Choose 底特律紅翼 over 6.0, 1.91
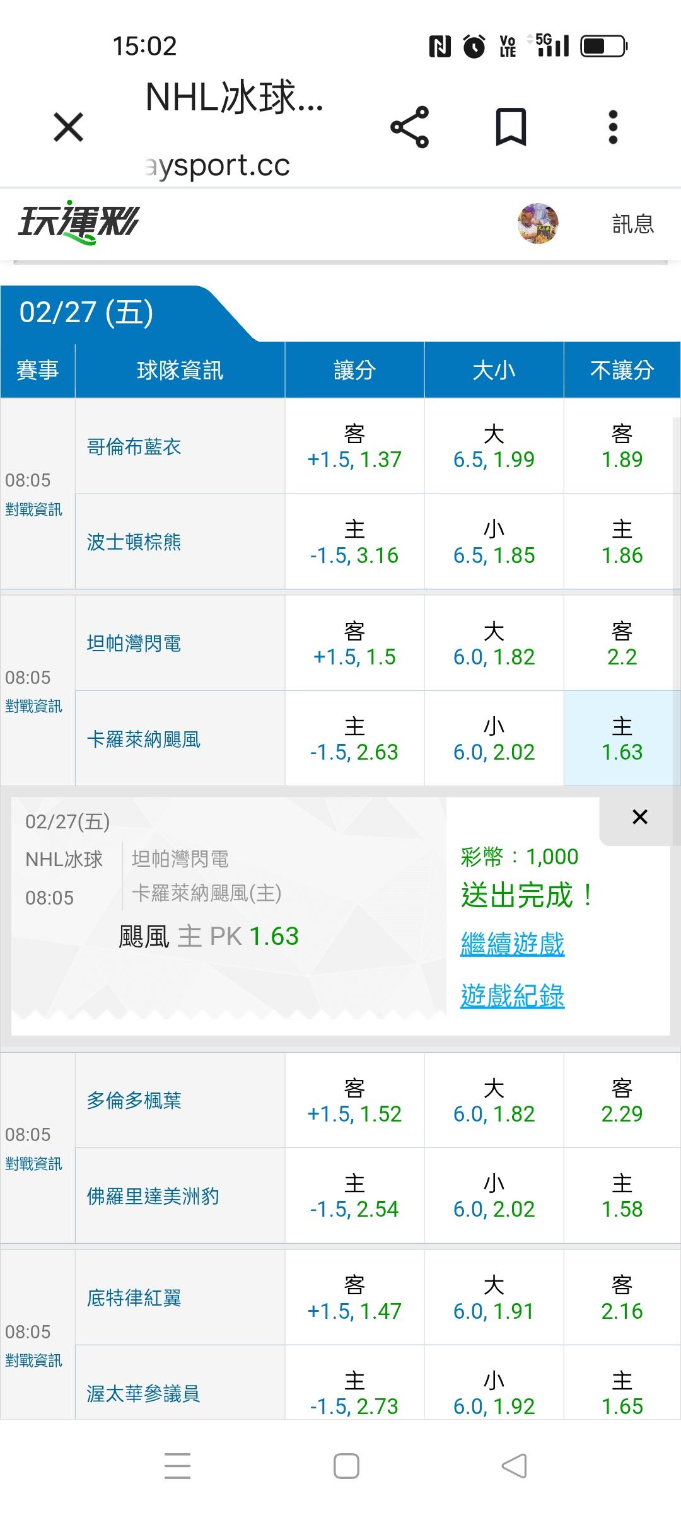This screenshot has height=1513, width=681. click(494, 1298)
